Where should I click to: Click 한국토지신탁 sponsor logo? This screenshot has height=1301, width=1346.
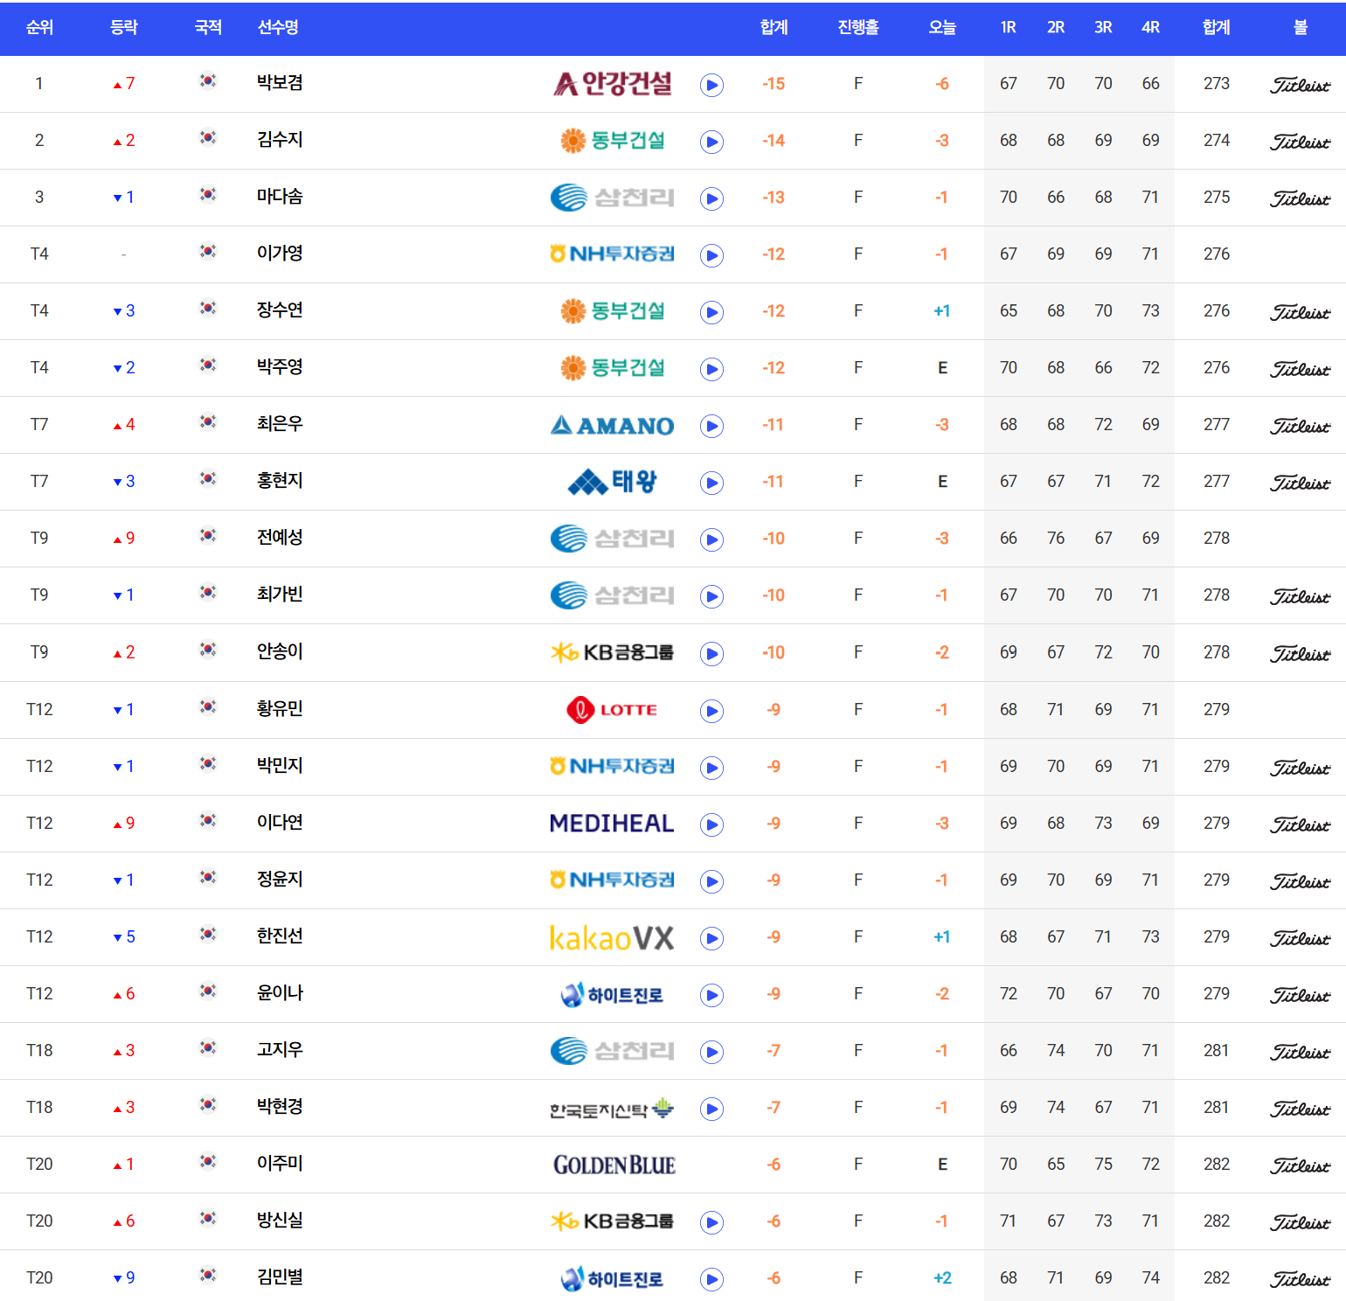pyautogui.click(x=612, y=1110)
